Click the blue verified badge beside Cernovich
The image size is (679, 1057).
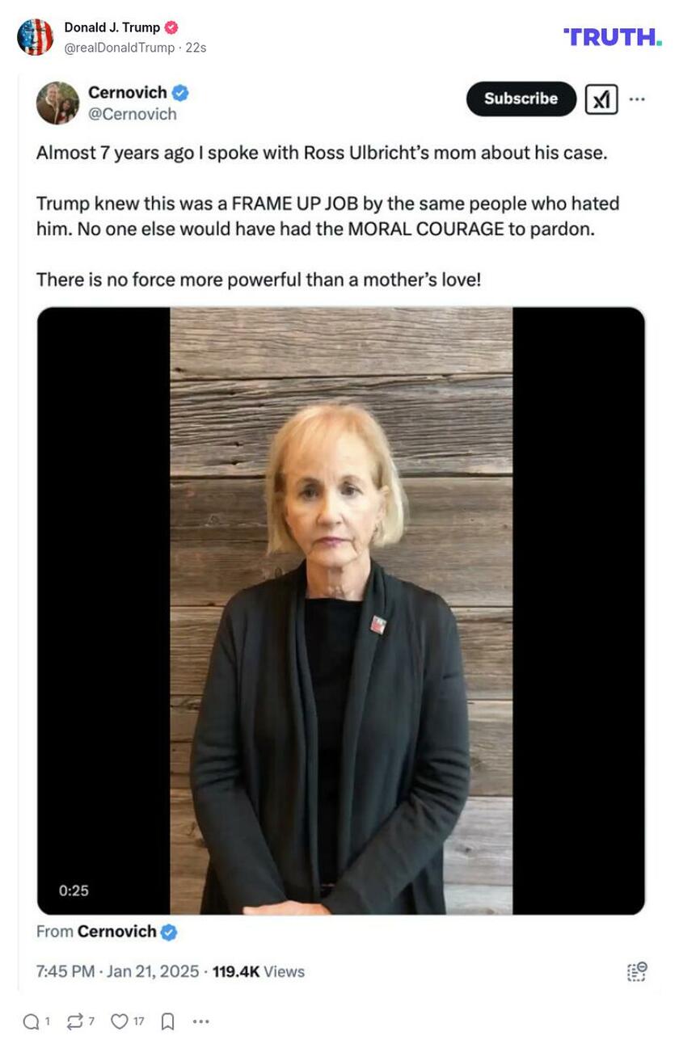click(x=180, y=93)
